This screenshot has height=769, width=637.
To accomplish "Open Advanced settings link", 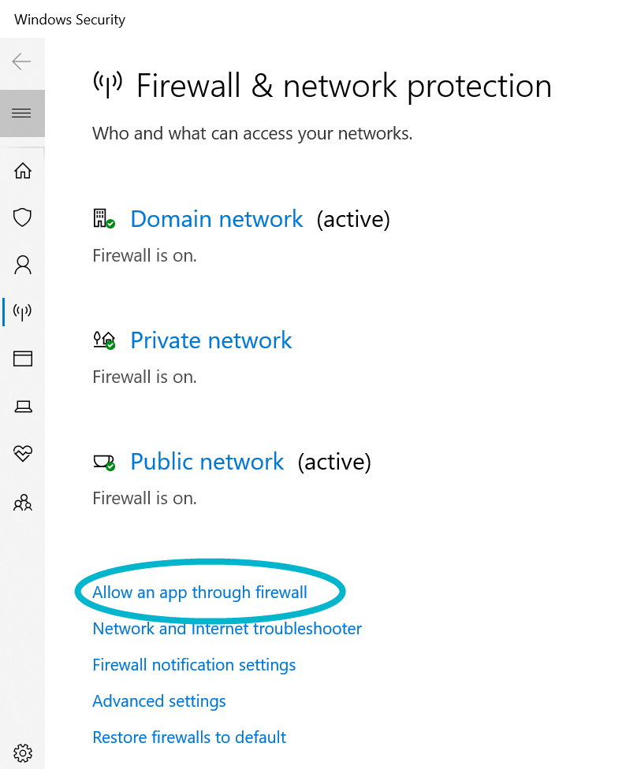I will point(159,701).
